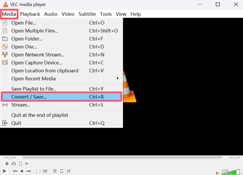The image size is (243, 175).
Task: Show extended settings equalizer icon
Action: click(45, 171)
